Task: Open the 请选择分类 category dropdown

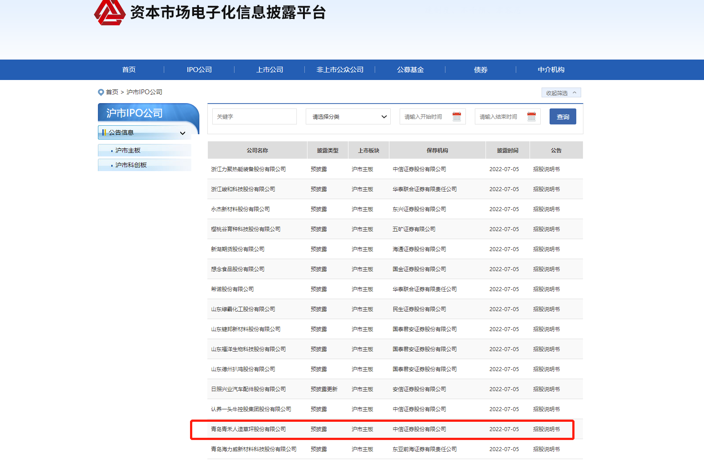Action: (x=348, y=116)
